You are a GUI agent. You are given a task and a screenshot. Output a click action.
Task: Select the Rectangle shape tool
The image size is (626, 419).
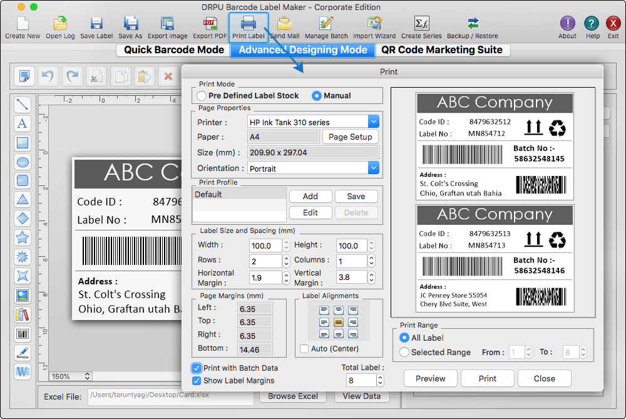coord(23,143)
